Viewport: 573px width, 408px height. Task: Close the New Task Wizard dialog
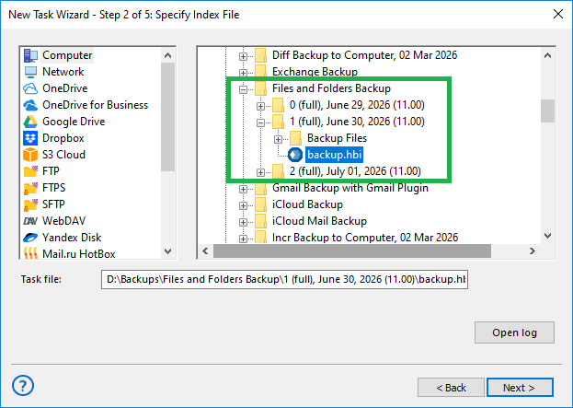557,14
